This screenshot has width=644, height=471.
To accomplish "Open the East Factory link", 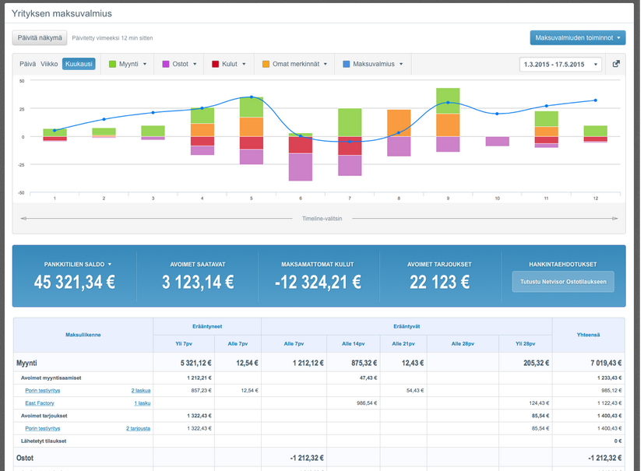I will pos(40,403).
